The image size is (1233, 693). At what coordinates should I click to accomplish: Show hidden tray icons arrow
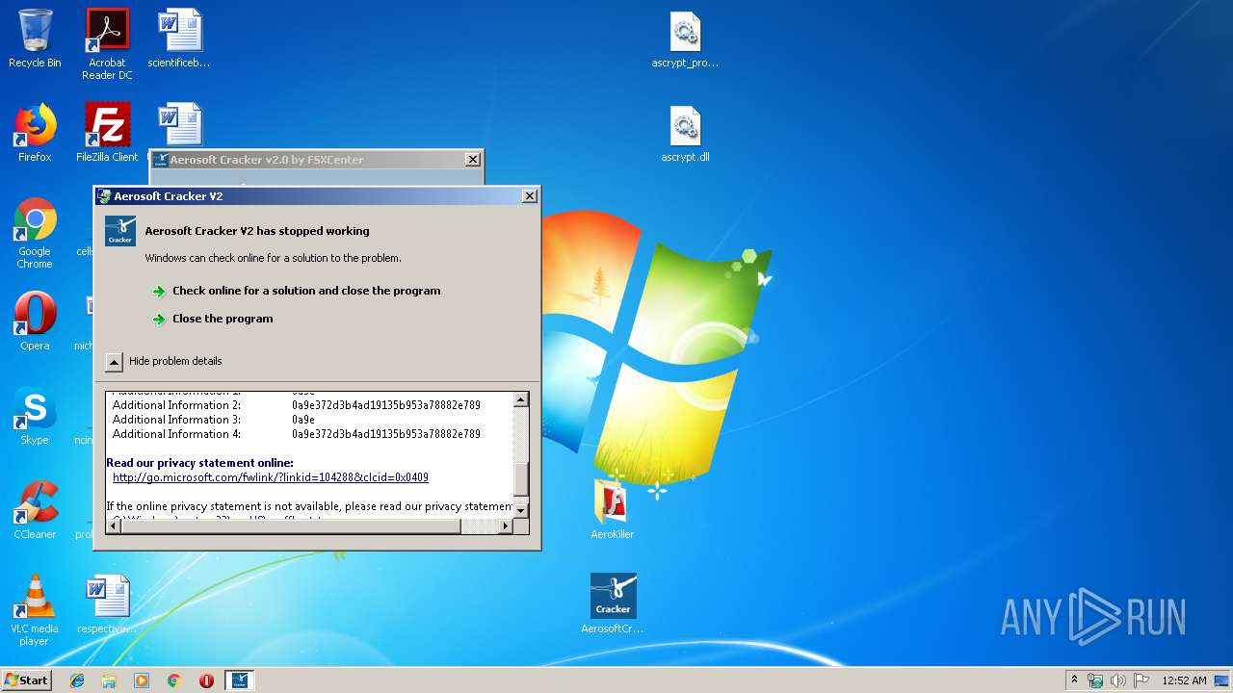pos(1074,680)
